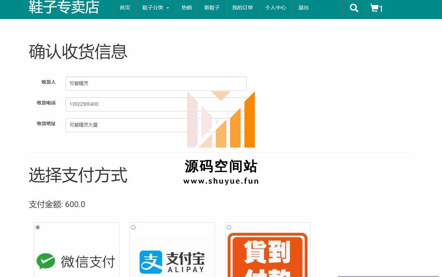442x277 pixels.
Task: Click the 收货地址 label
Action: pos(46,123)
